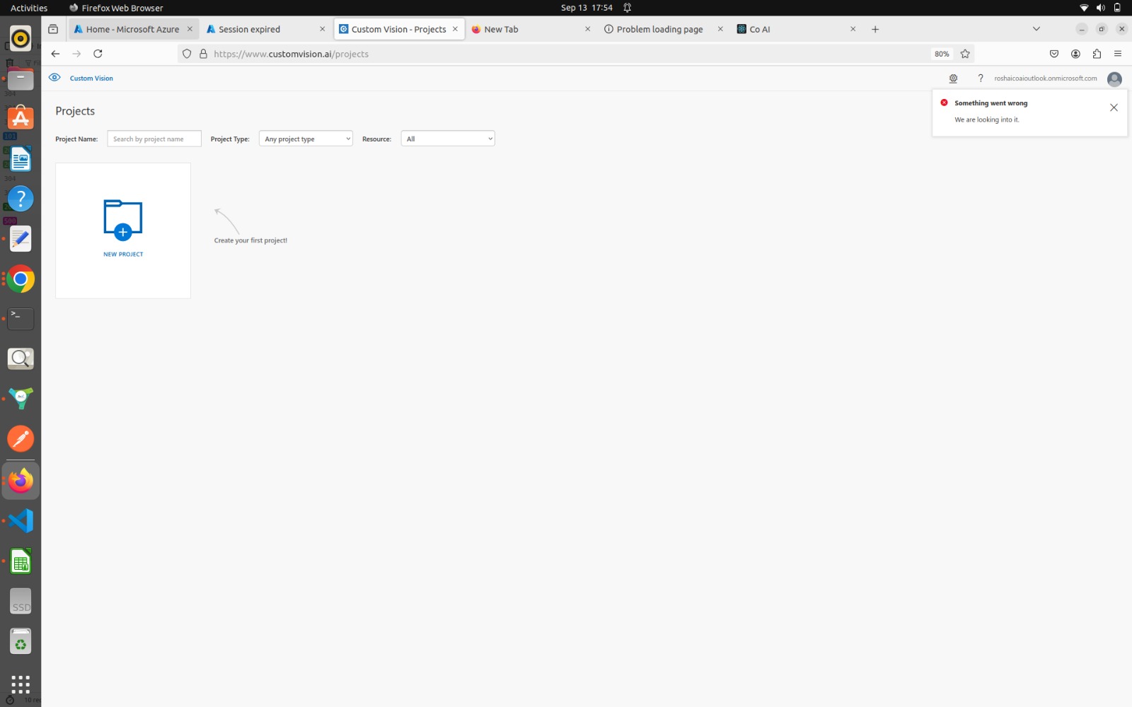
Task: Open the user account avatar
Action: pyautogui.click(x=1114, y=79)
